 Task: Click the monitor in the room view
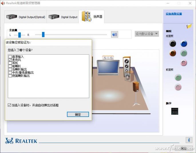point(108,67)
